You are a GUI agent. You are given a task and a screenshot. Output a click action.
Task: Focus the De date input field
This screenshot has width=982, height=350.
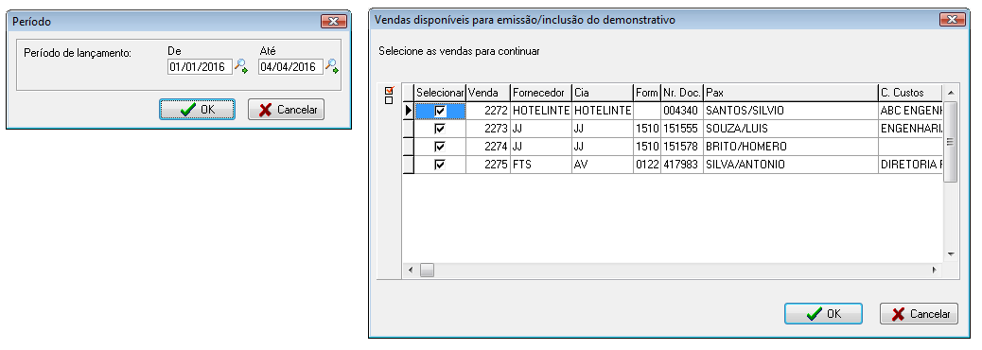click(x=200, y=66)
